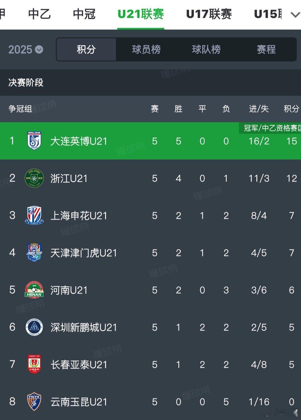This screenshot has height=420, width=301.
Task: Click the 决赛阶段 section header
Action: click(x=26, y=83)
